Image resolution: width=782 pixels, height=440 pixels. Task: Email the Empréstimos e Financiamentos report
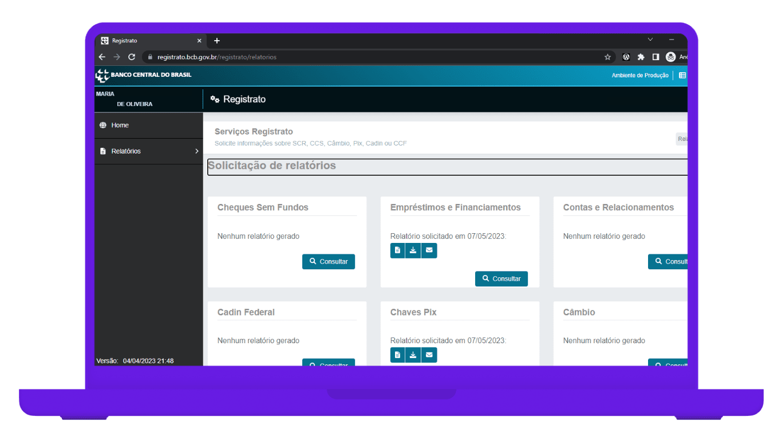tap(429, 250)
